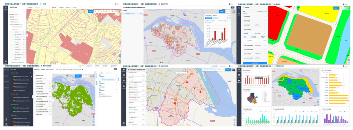Select the data catalog icon in the farmland window's dark sidebar
353x130 pixels.
[x=6, y=8]
